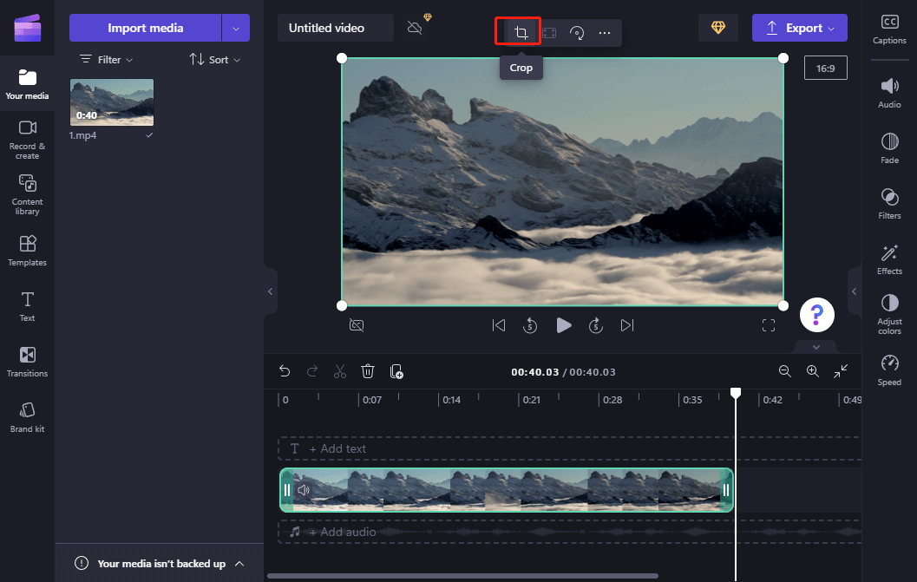Screen dimensions: 917x582
Task: Open the Speed panel
Action: click(x=889, y=369)
